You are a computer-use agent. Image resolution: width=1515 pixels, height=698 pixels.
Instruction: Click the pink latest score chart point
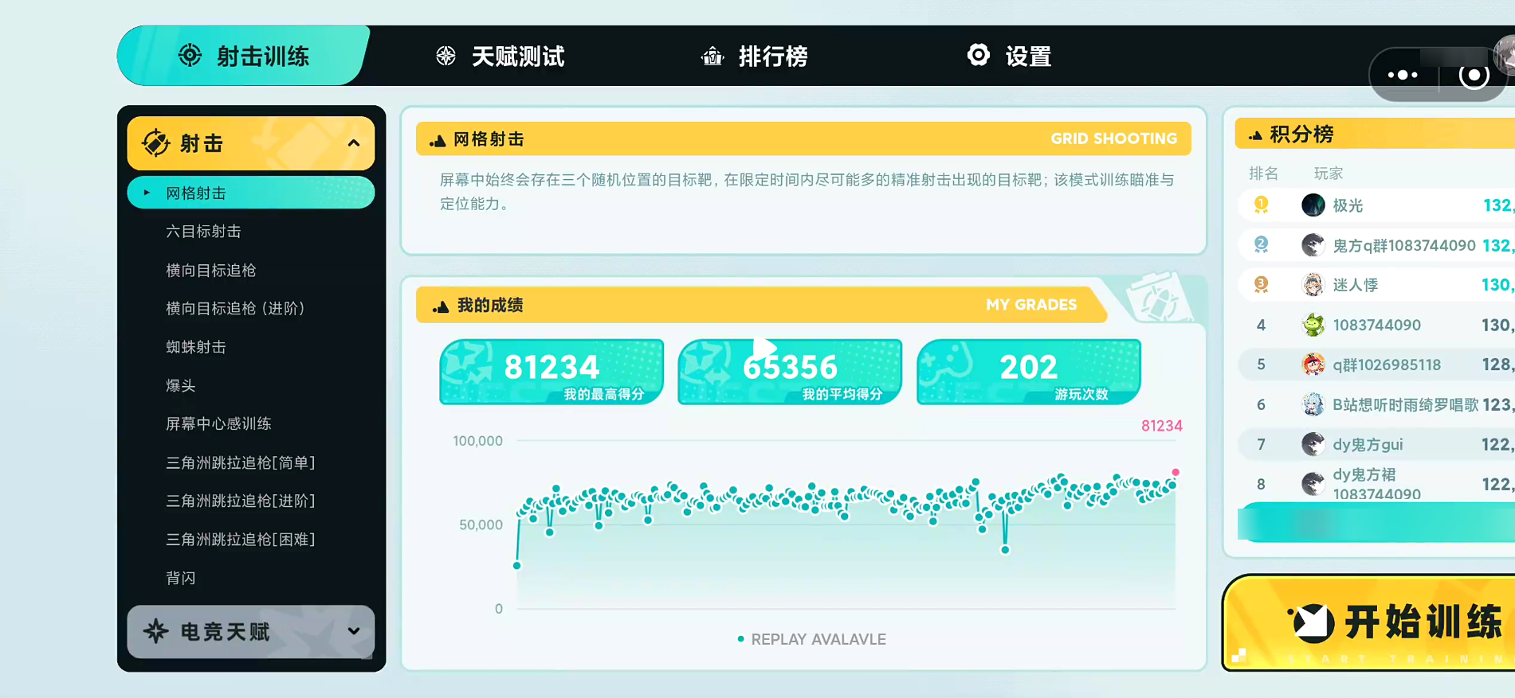tap(1175, 473)
